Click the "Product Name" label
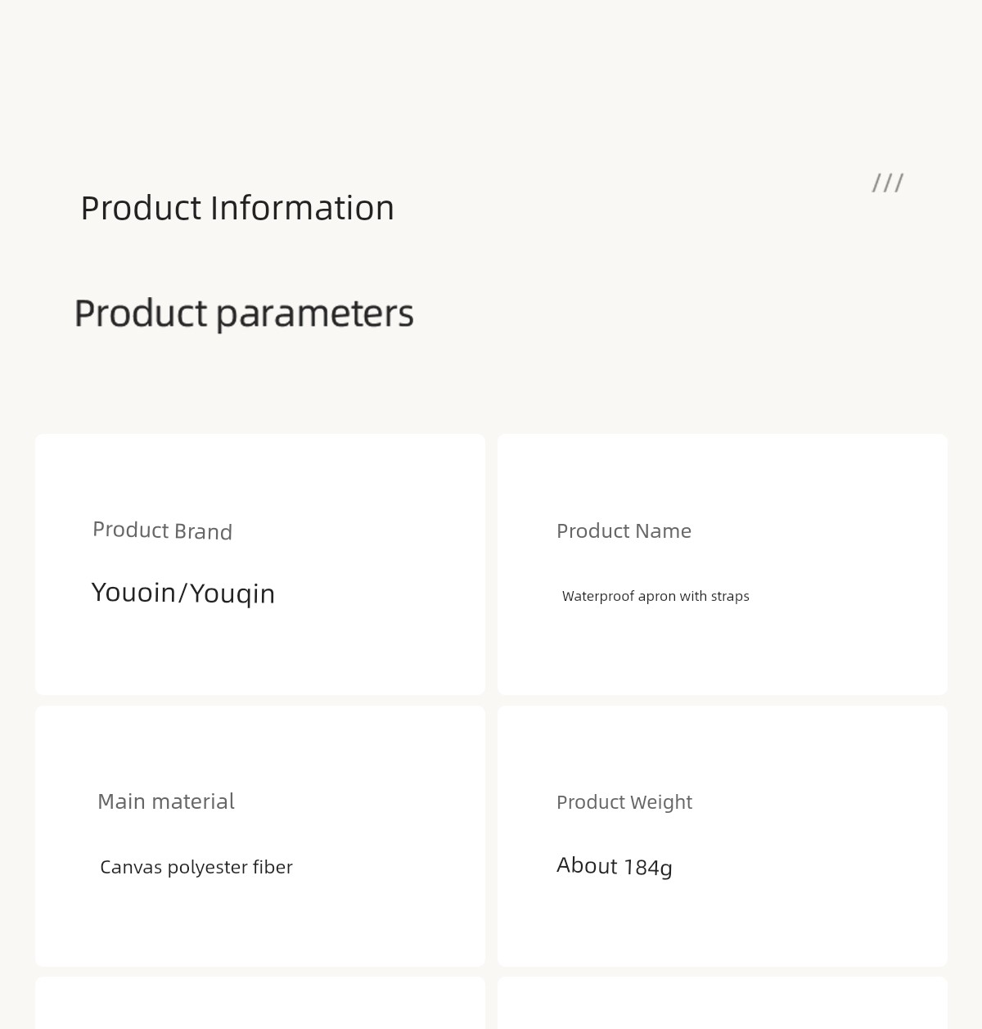 tap(624, 531)
